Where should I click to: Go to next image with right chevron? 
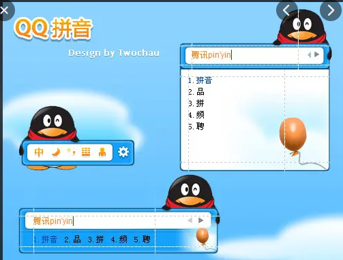331,10
